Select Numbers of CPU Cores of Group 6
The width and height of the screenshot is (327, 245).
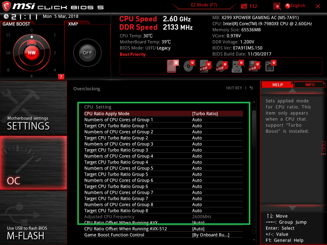(163, 180)
